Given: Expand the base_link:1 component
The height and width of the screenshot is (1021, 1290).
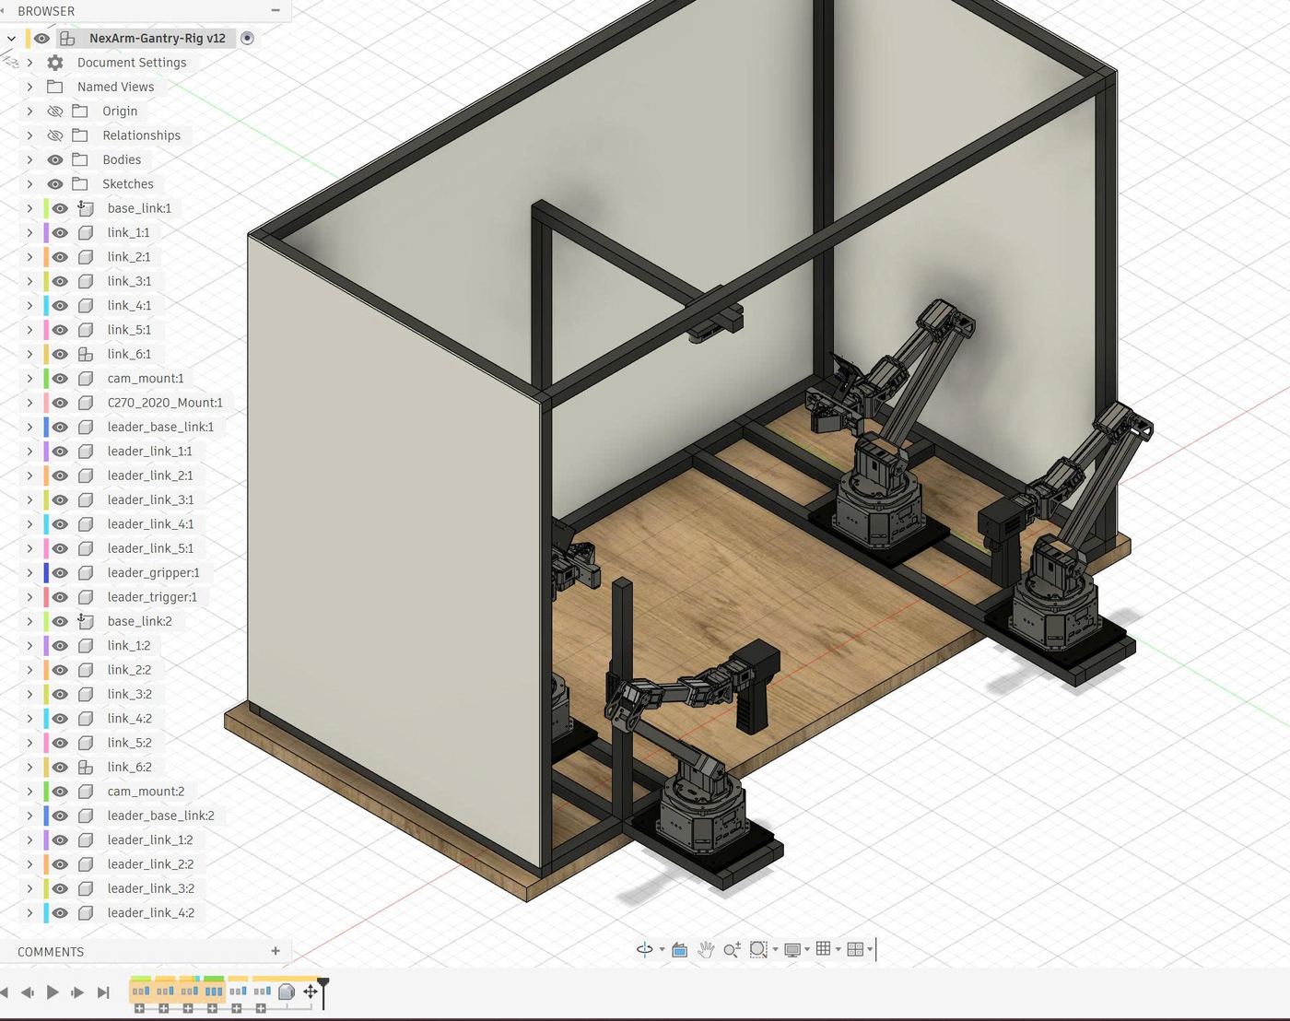Looking at the screenshot, I should coord(29,208).
